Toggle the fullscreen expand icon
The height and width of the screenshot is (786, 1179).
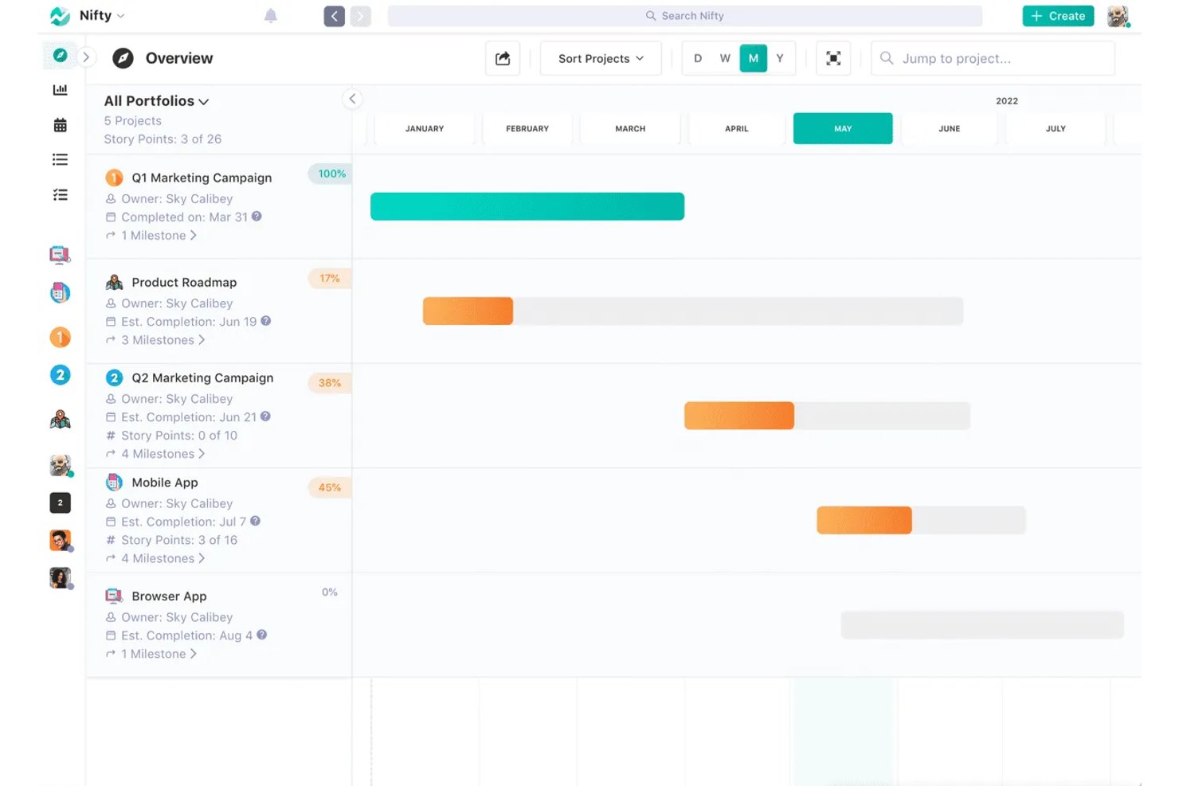point(833,58)
